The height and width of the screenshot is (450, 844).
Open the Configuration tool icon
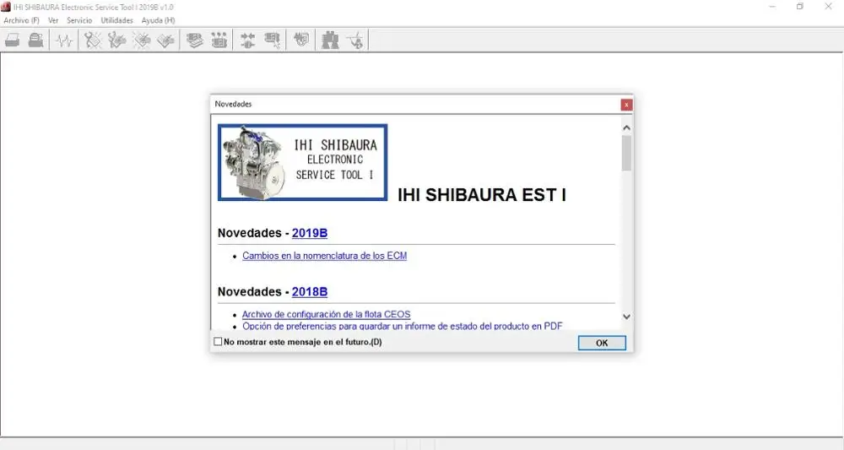pyautogui.click(x=219, y=41)
